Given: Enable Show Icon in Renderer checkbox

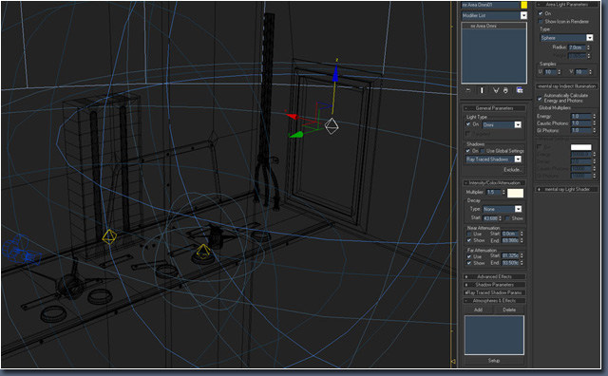Looking at the screenshot, I should (x=541, y=21).
